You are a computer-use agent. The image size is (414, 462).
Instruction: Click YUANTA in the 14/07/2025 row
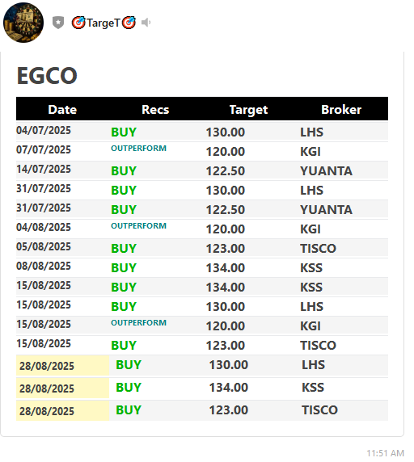[x=326, y=171]
